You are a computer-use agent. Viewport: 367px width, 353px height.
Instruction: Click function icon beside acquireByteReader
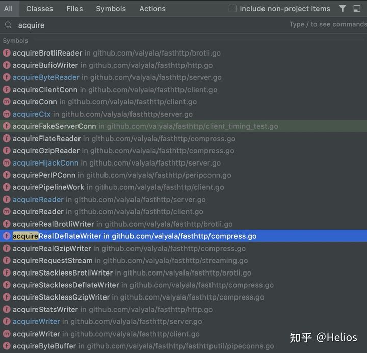(7, 77)
